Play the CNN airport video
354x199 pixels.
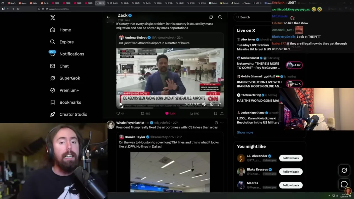[x=121, y=104]
